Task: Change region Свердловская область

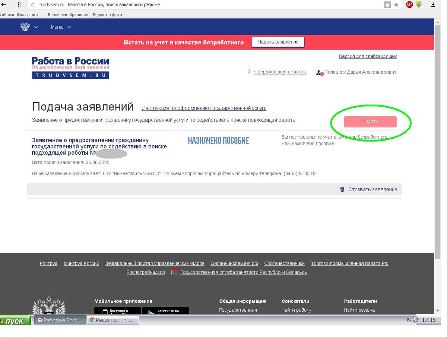Action: pyautogui.click(x=280, y=72)
